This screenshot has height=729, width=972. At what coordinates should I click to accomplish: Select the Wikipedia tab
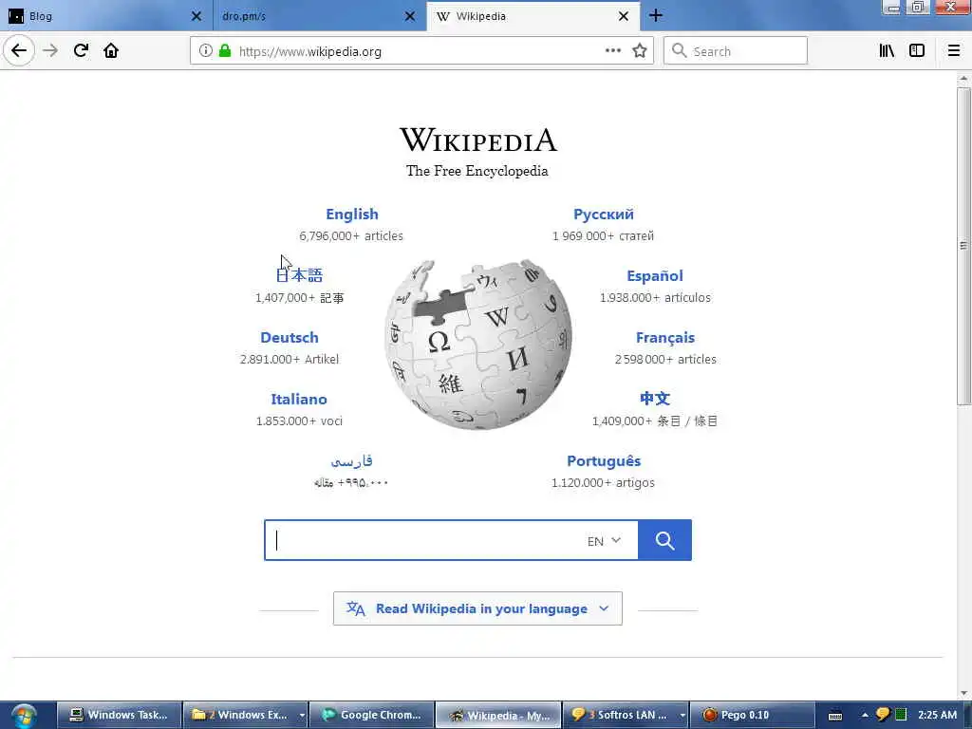pyautogui.click(x=533, y=16)
